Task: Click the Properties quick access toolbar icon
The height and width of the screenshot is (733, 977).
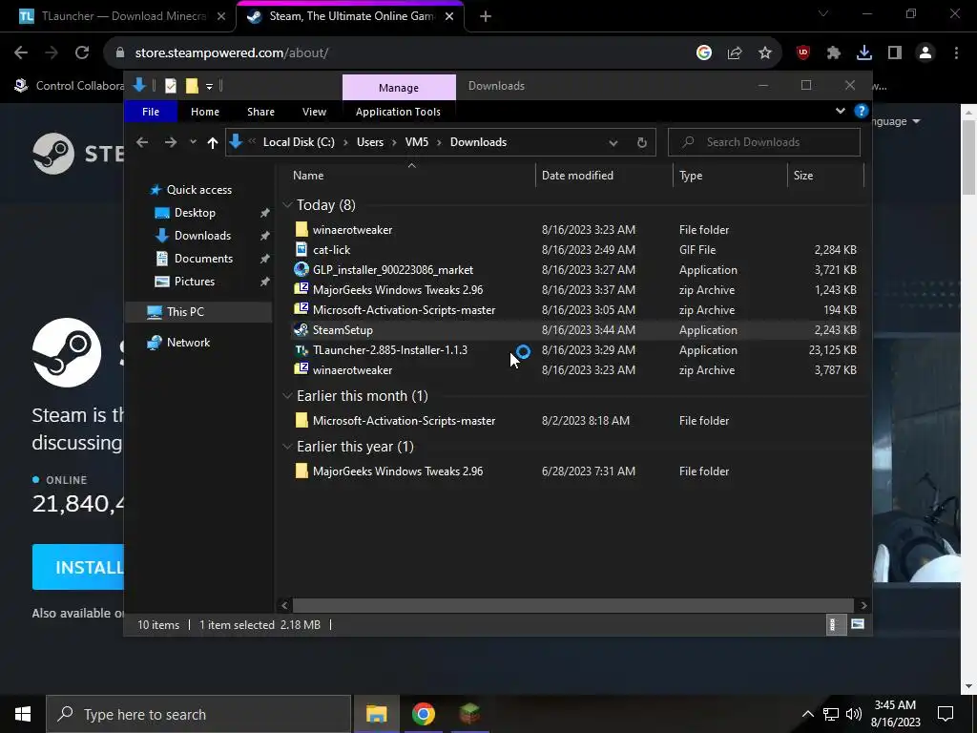Action: (170, 86)
